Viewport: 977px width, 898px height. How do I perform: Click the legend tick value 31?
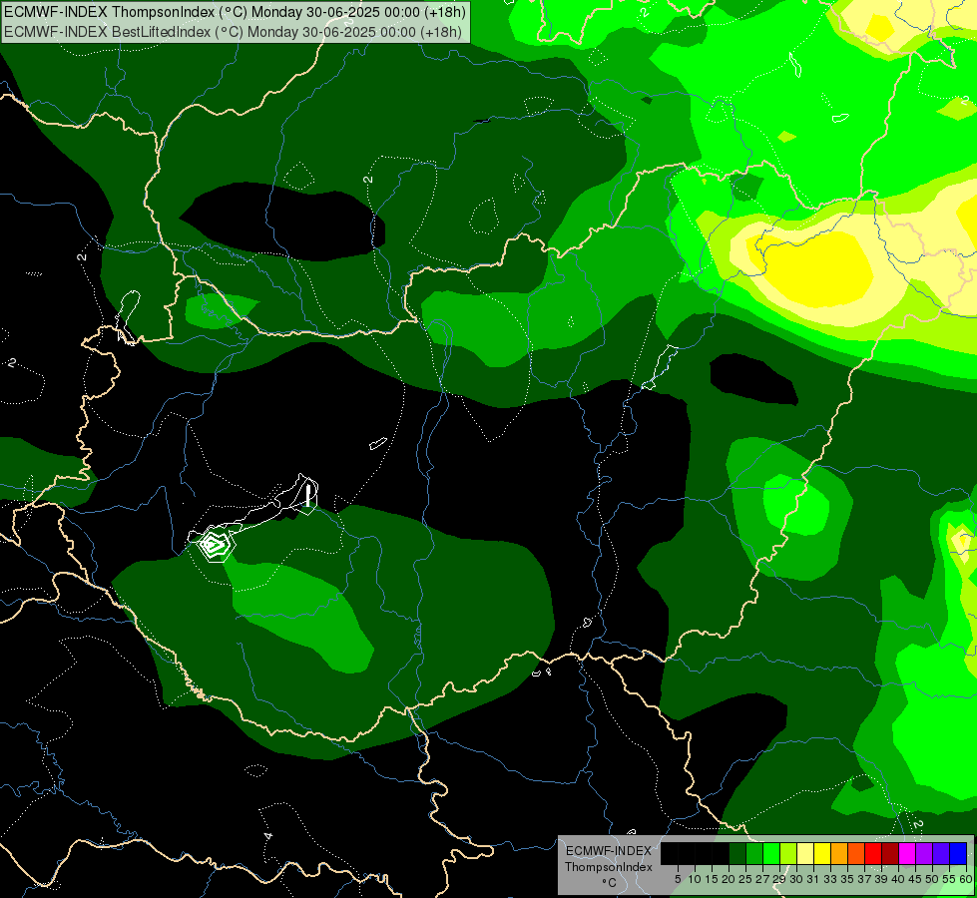tap(813, 879)
